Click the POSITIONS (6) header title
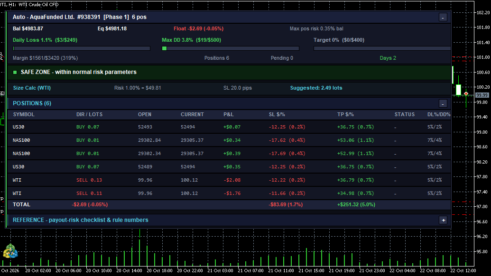This screenshot has width=491, height=276. (x=32, y=103)
